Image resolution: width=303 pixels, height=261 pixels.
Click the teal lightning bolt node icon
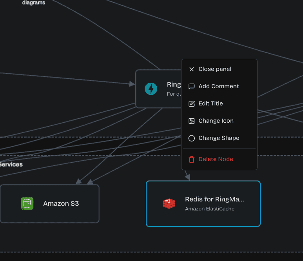tap(151, 89)
